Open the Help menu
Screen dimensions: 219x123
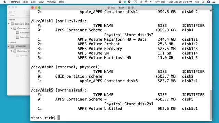(62, 2)
